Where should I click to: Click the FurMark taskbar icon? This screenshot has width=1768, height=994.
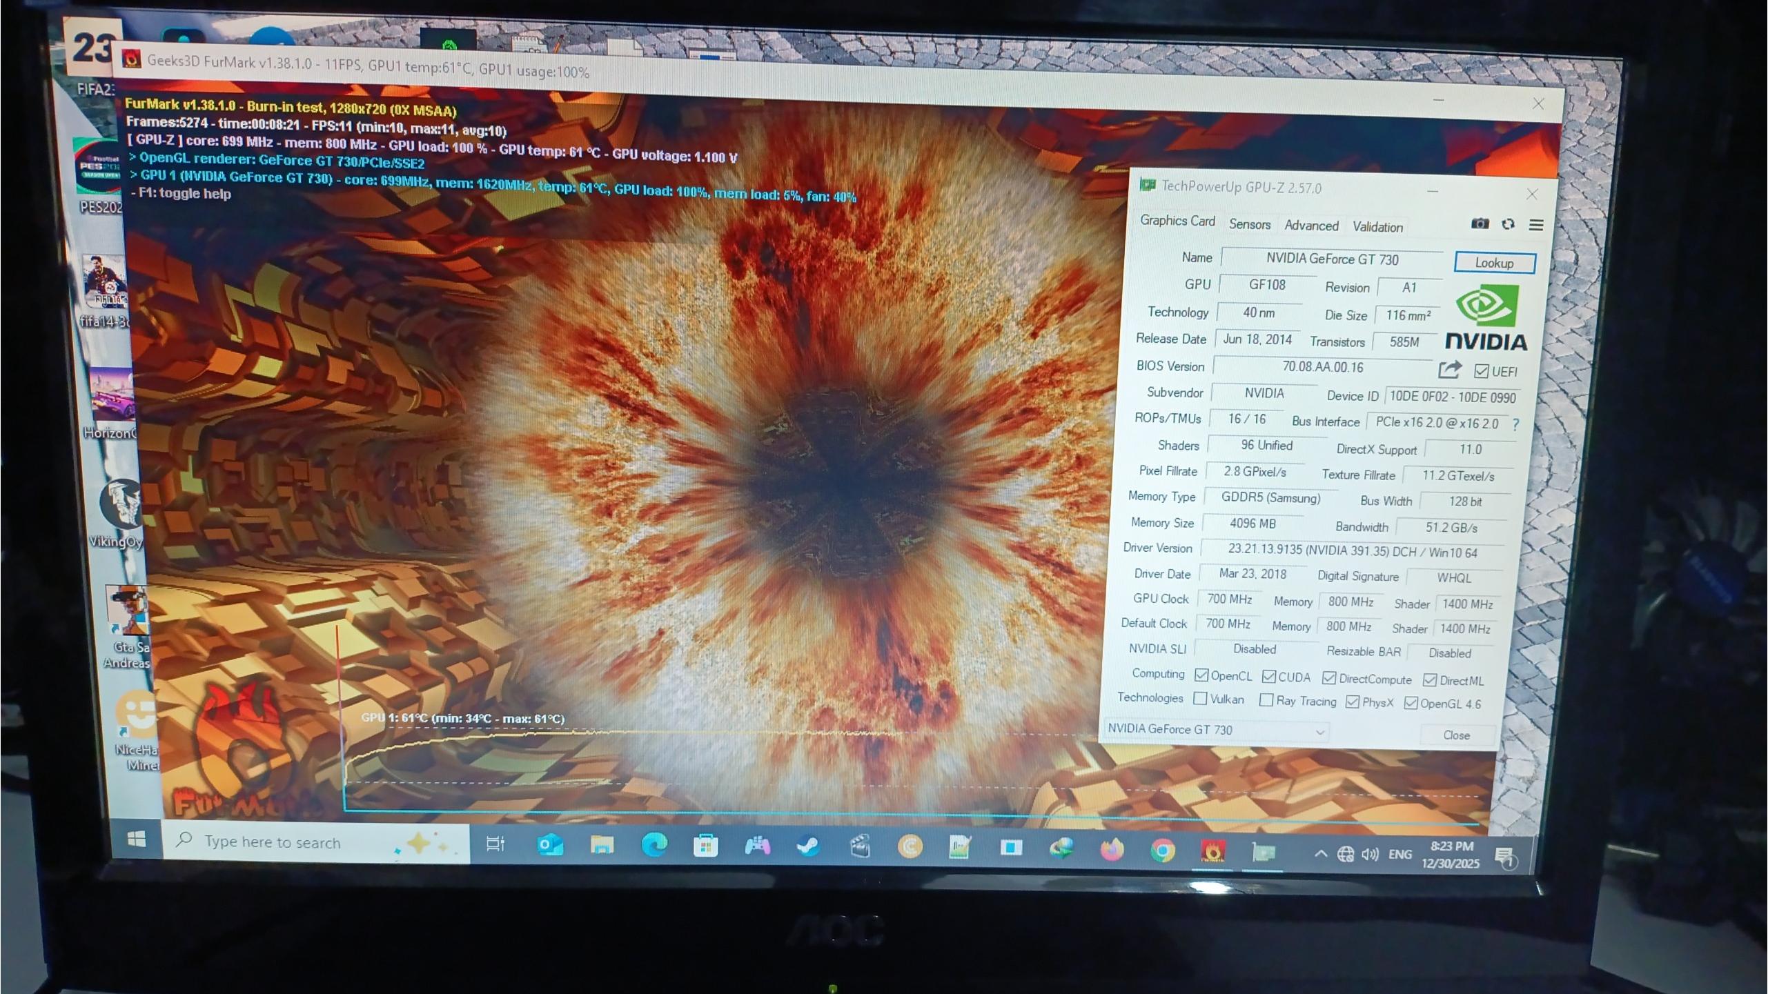tap(1212, 852)
